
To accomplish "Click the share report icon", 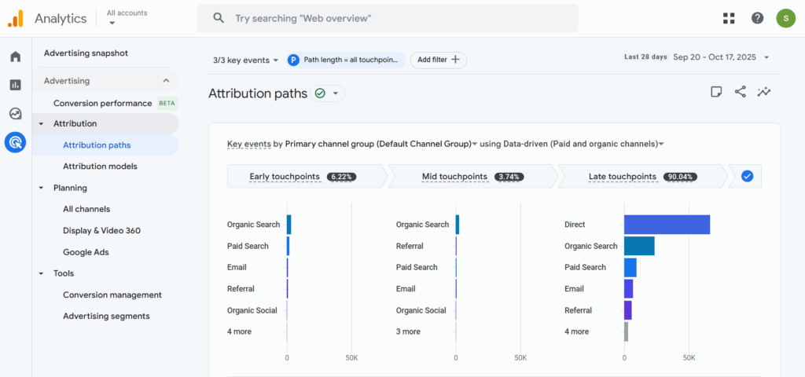I will tap(740, 92).
